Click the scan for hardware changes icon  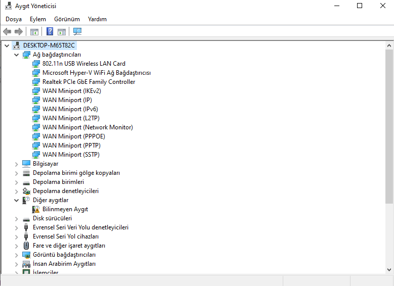(x=77, y=31)
